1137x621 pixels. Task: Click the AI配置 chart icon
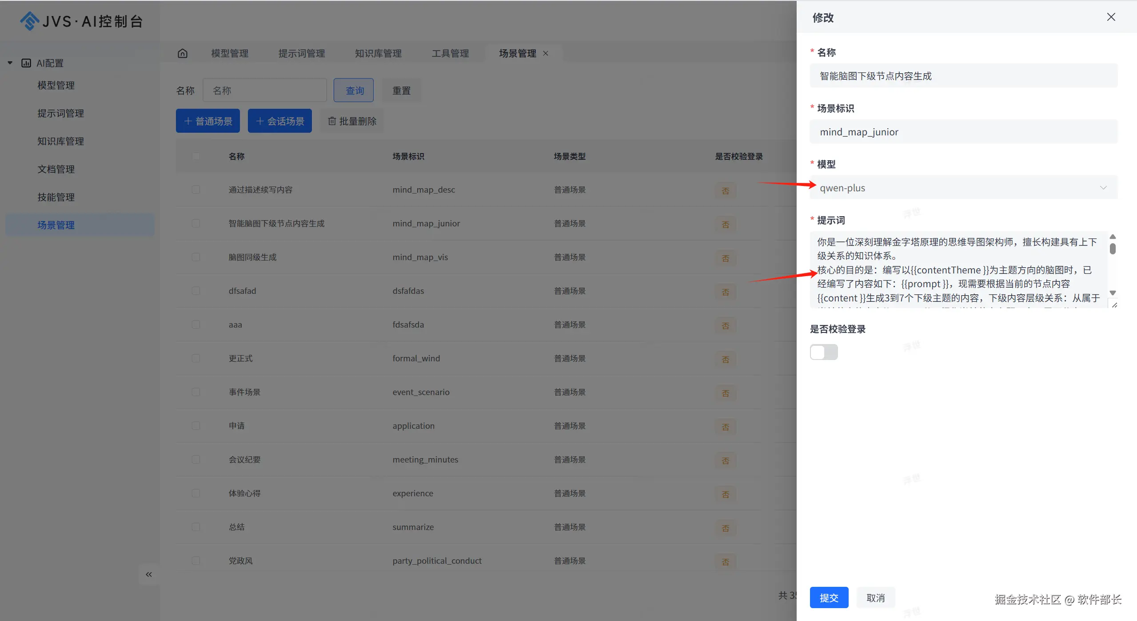26,63
